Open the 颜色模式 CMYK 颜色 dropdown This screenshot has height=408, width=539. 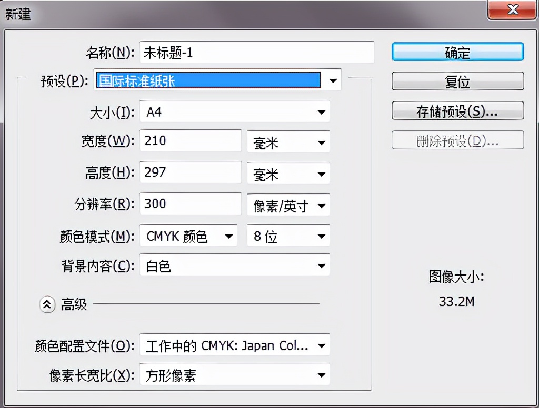click(x=188, y=235)
